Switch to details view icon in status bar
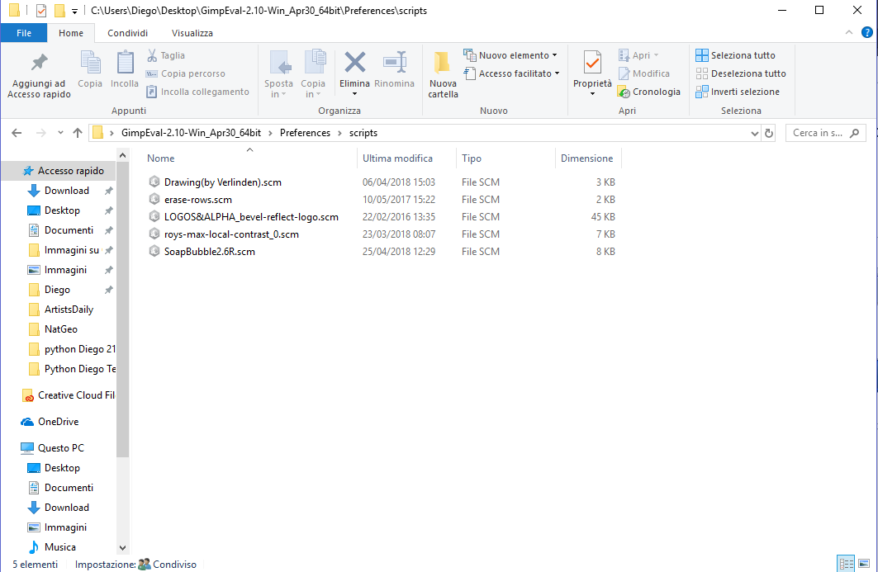 [x=846, y=564]
